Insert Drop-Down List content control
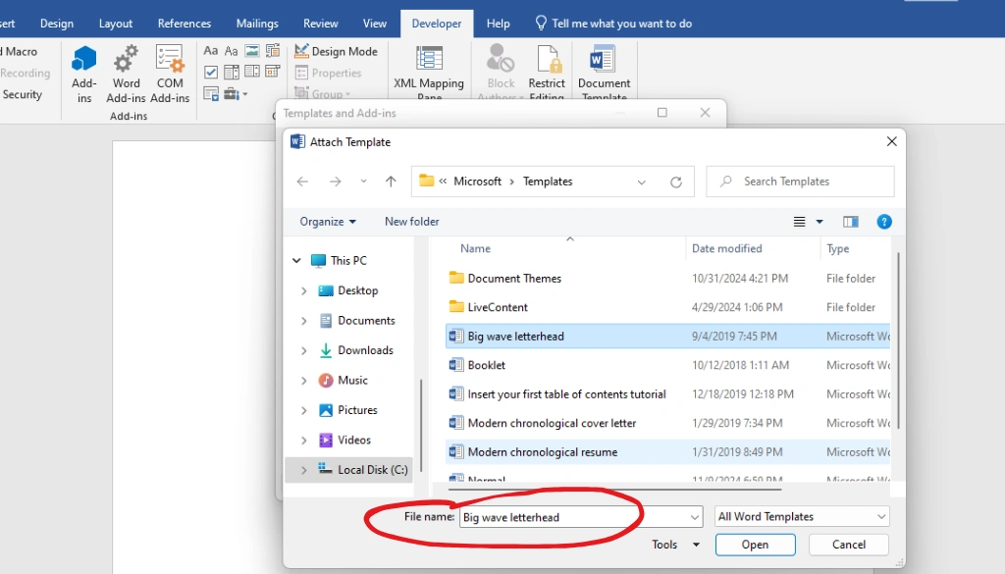 pyautogui.click(x=252, y=72)
